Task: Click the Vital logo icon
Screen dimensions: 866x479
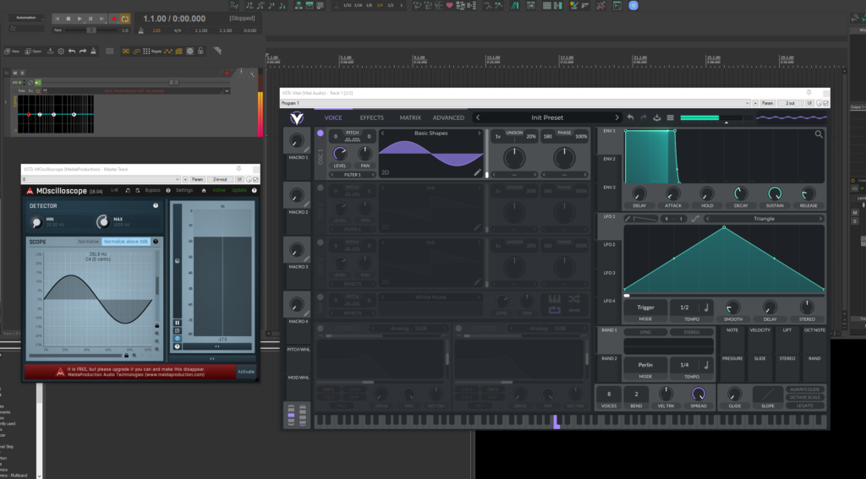Action: point(297,118)
